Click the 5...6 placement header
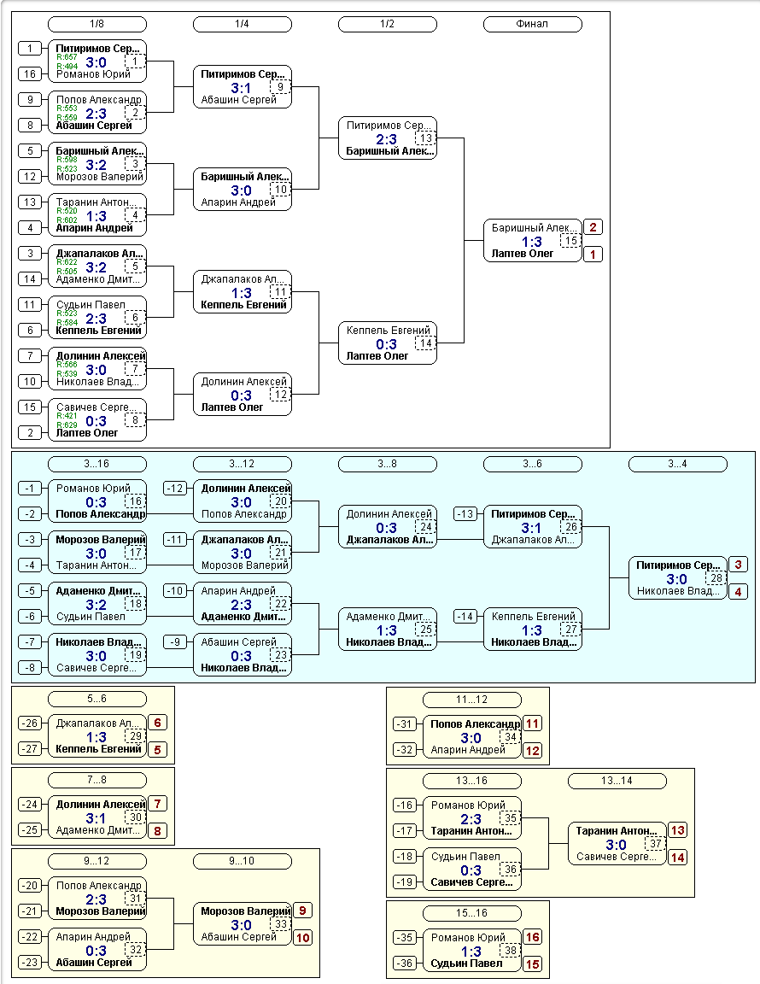This screenshot has height=984, width=760. click(x=97, y=699)
